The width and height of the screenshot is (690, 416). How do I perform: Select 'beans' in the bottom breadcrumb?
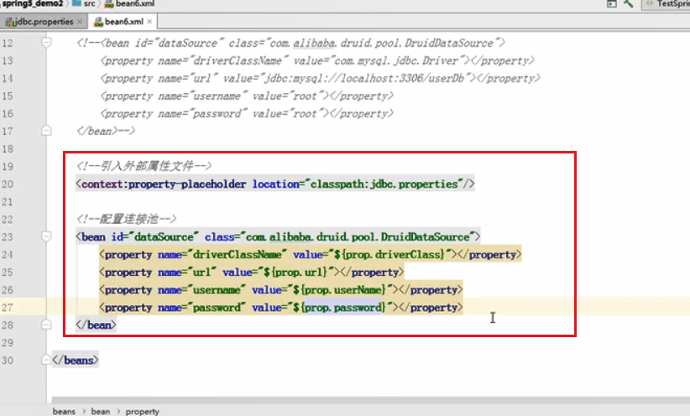pyautogui.click(x=64, y=411)
